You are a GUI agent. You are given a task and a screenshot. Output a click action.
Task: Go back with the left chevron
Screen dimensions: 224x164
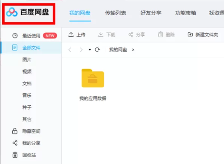[x=70, y=50]
